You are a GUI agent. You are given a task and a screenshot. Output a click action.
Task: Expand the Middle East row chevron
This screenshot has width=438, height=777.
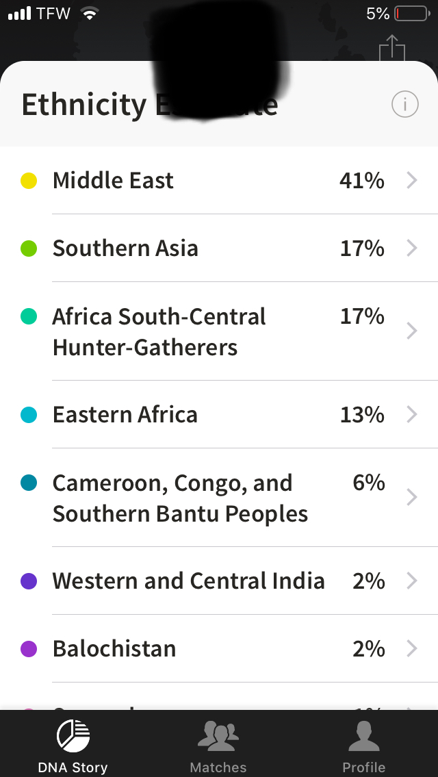(x=412, y=180)
